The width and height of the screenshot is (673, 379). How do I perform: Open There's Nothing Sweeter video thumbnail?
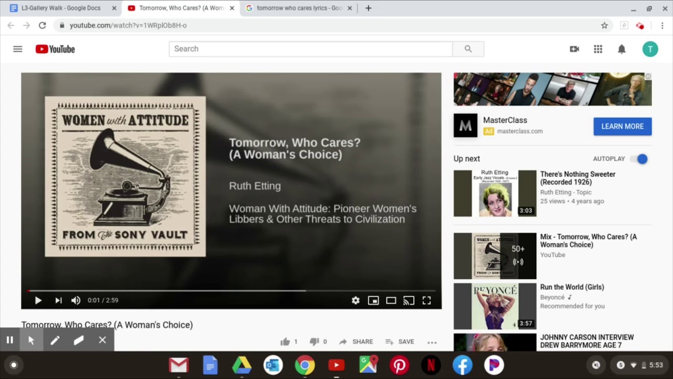[x=495, y=193]
